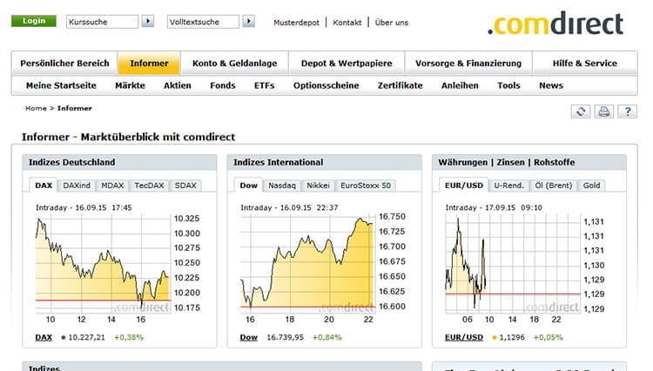
Task: Open the Vorsorge & Finanzierung tab
Action: point(468,64)
